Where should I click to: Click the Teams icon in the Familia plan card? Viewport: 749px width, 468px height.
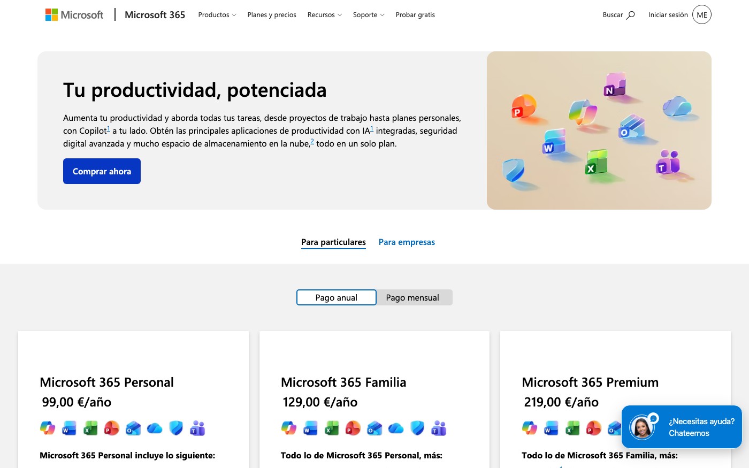coord(439,428)
